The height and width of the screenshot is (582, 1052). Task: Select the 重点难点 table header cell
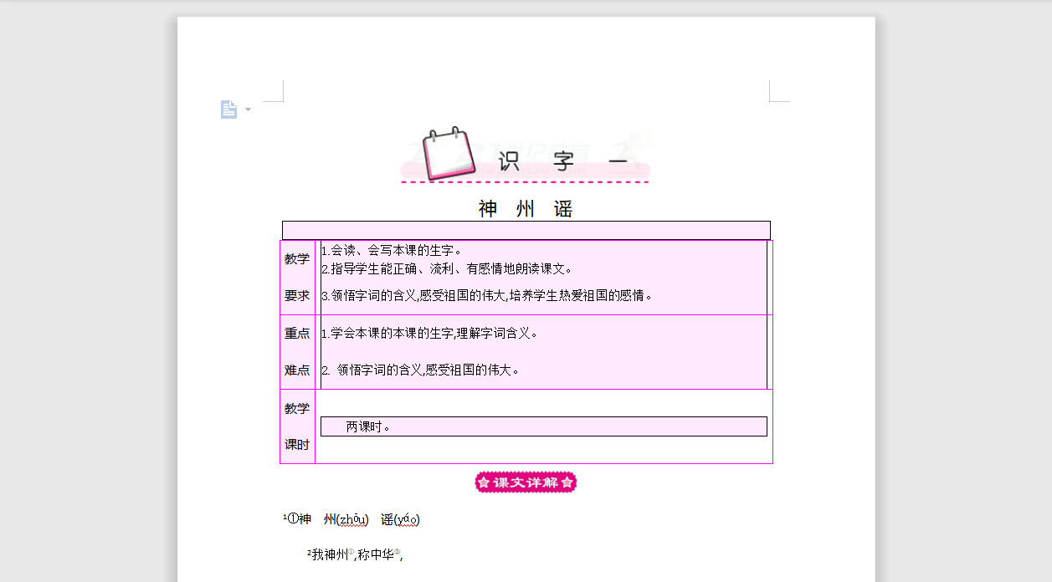coord(297,351)
